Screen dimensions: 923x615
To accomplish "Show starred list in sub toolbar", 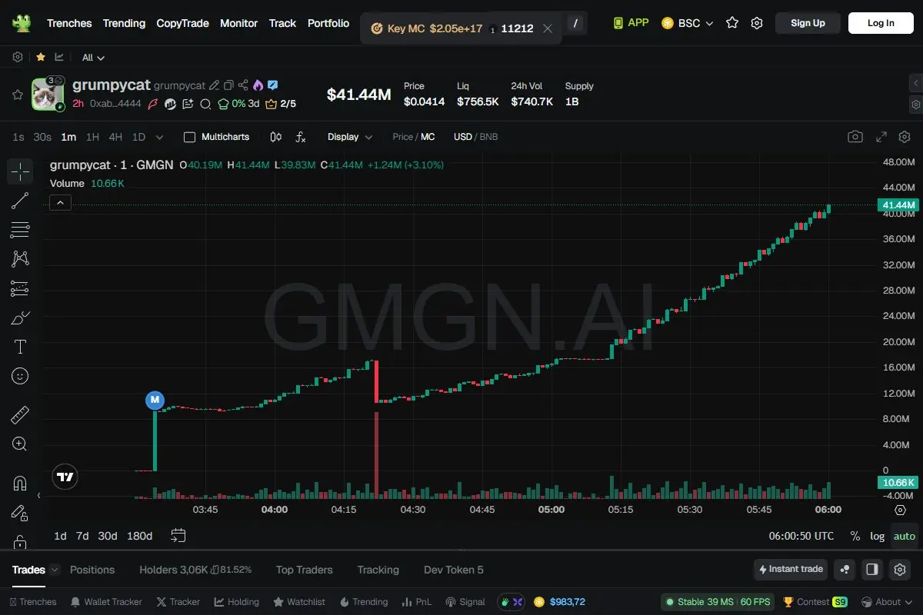I will [x=41, y=57].
